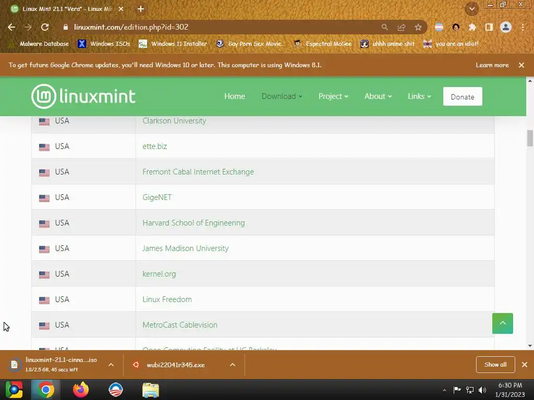Select the ette.biz mirror
The width and height of the screenshot is (534, 400).
click(154, 146)
